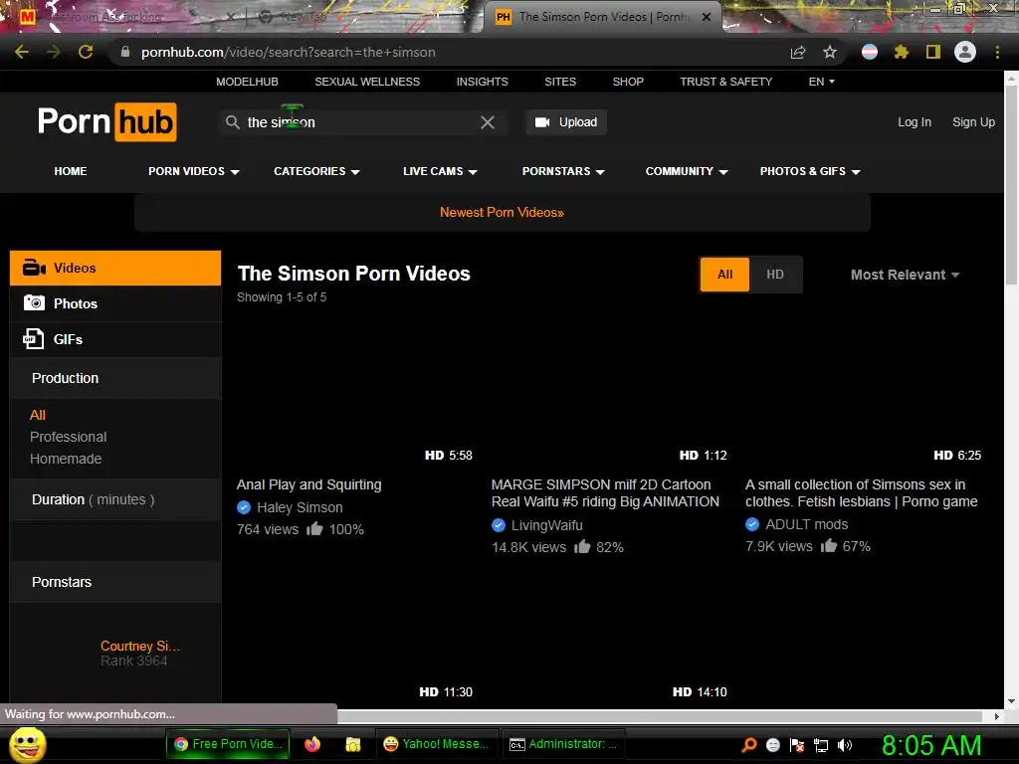Image resolution: width=1019 pixels, height=764 pixels.
Task: Expand the Duration (minutes) section
Action: [115, 499]
